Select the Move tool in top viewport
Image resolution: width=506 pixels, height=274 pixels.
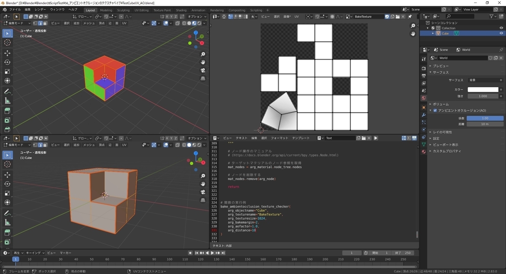8,53
